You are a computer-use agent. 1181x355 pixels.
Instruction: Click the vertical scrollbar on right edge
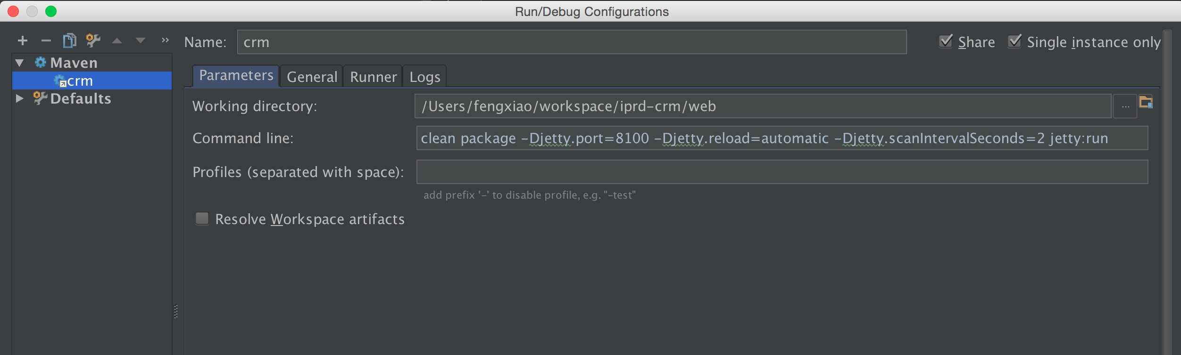coord(1167,192)
